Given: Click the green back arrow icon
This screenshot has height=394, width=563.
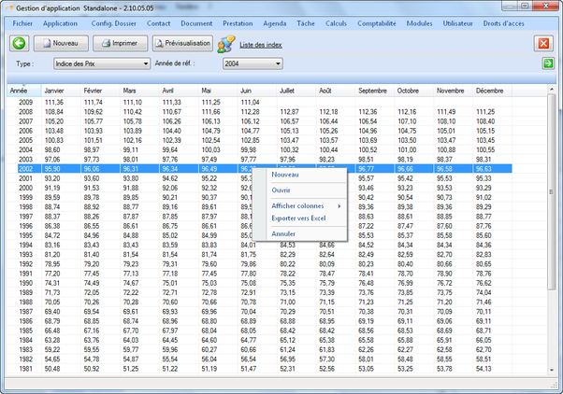Looking at the screenshot, I should 20,43.
